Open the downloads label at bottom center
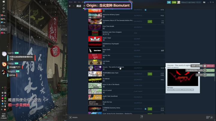Image resolution: width=216 pixels, height=121 pixels. [142, 117]
